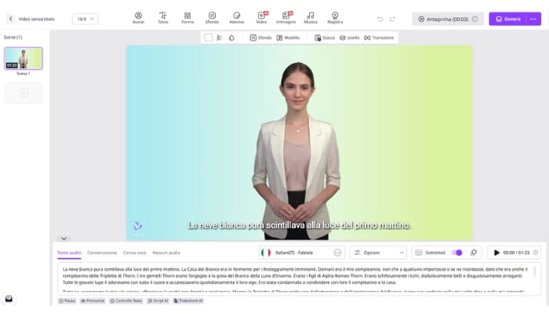The height and width of the screenshot is (314, 549).
Task: Open the Adesivo stickers tool
Action: tap(237, 18)
